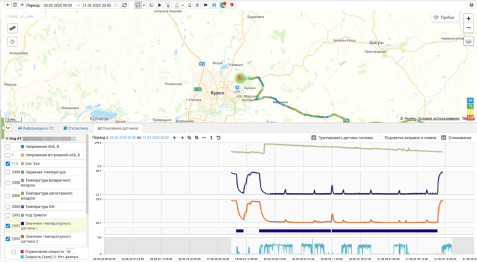Enable Подсветка заправок и сливов
The width and height of the screenshot is (477, 262).
[380, 138]
